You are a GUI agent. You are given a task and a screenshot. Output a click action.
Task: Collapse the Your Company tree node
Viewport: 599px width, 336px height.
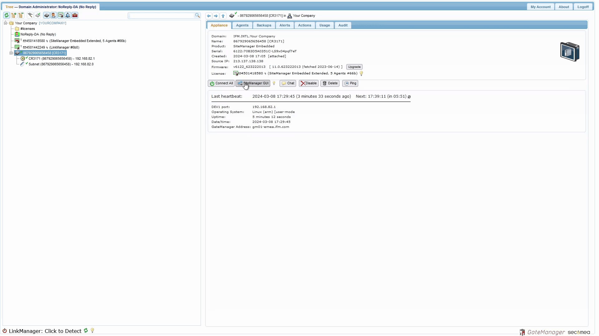[5, 23]
